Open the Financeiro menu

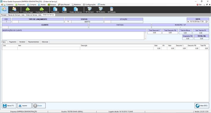tap(20, 4)
